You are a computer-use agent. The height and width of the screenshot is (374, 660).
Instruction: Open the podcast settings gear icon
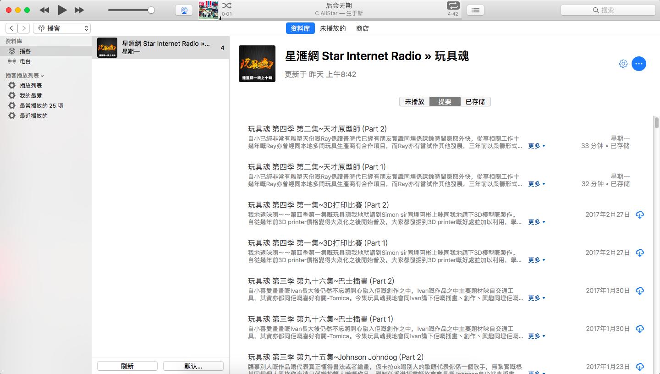(623, 64)
